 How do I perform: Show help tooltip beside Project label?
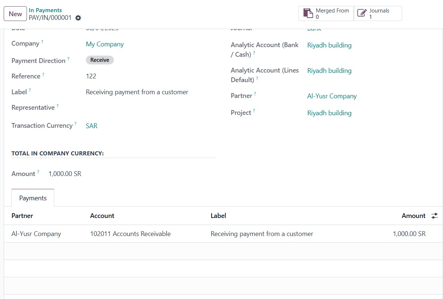pos(254,111)
